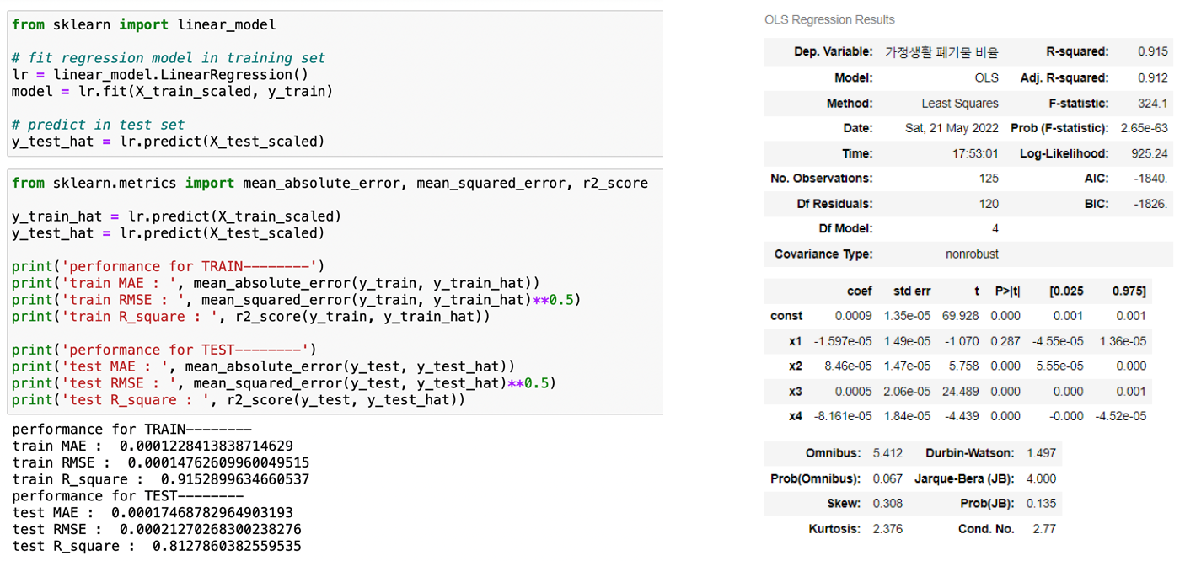Click the Prob(JB) value 0.135

[1041, 504]
